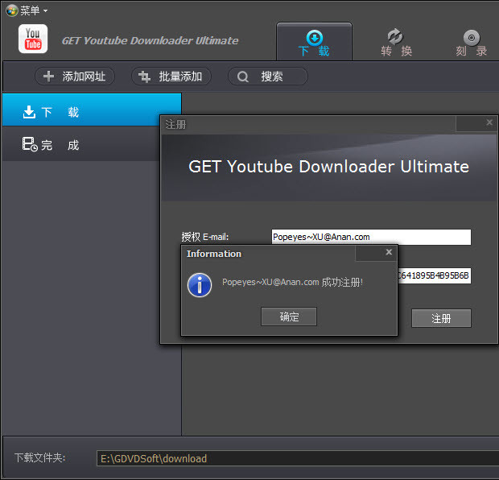Click the completed-list clock icon

click(30, 144)
